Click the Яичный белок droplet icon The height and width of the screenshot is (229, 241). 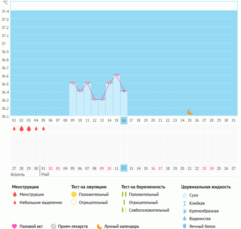(185, 226)
